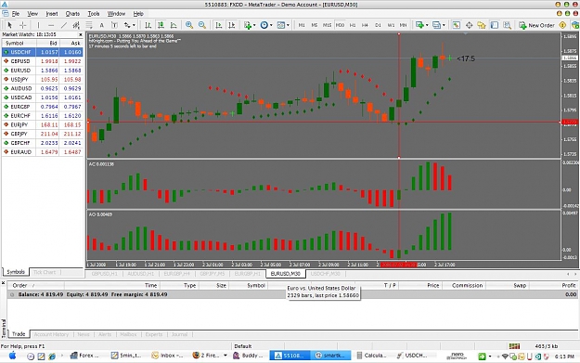
Task: Open the Strategy Tester icon
Action: (507, 25)
